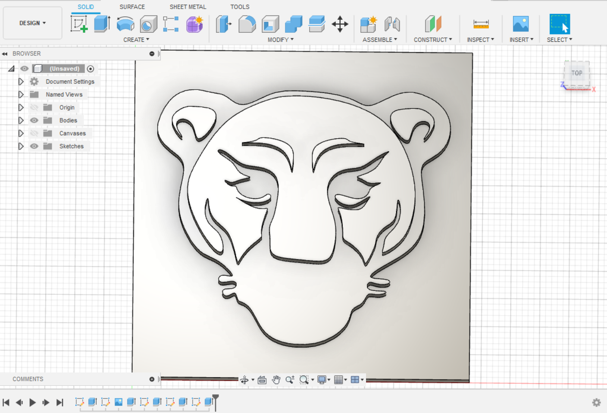Activate the Move/Copy arrows tool

[x=340, y=24]
